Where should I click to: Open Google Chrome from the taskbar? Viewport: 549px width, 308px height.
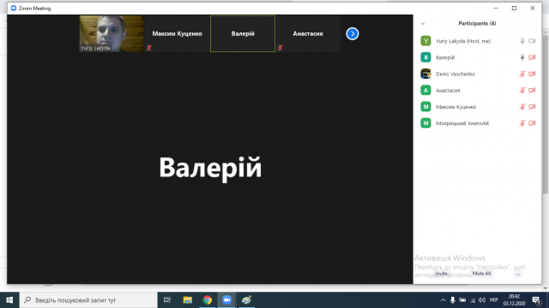pos(208,300)
